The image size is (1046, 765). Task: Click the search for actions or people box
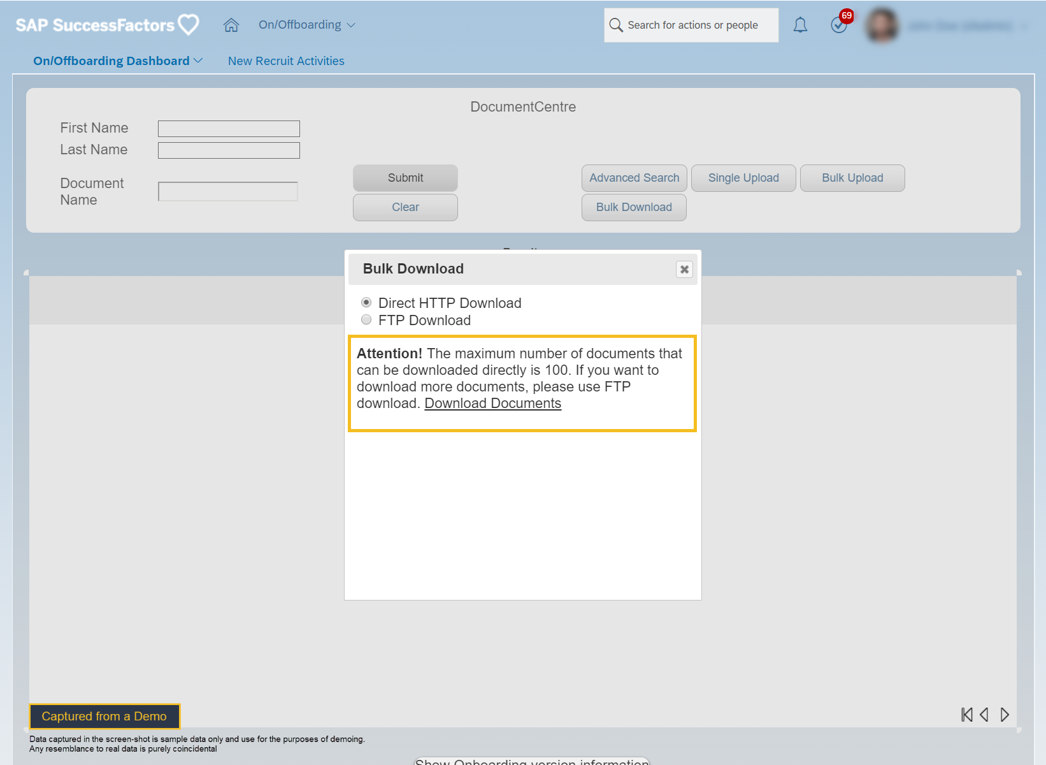coord(691,25)
